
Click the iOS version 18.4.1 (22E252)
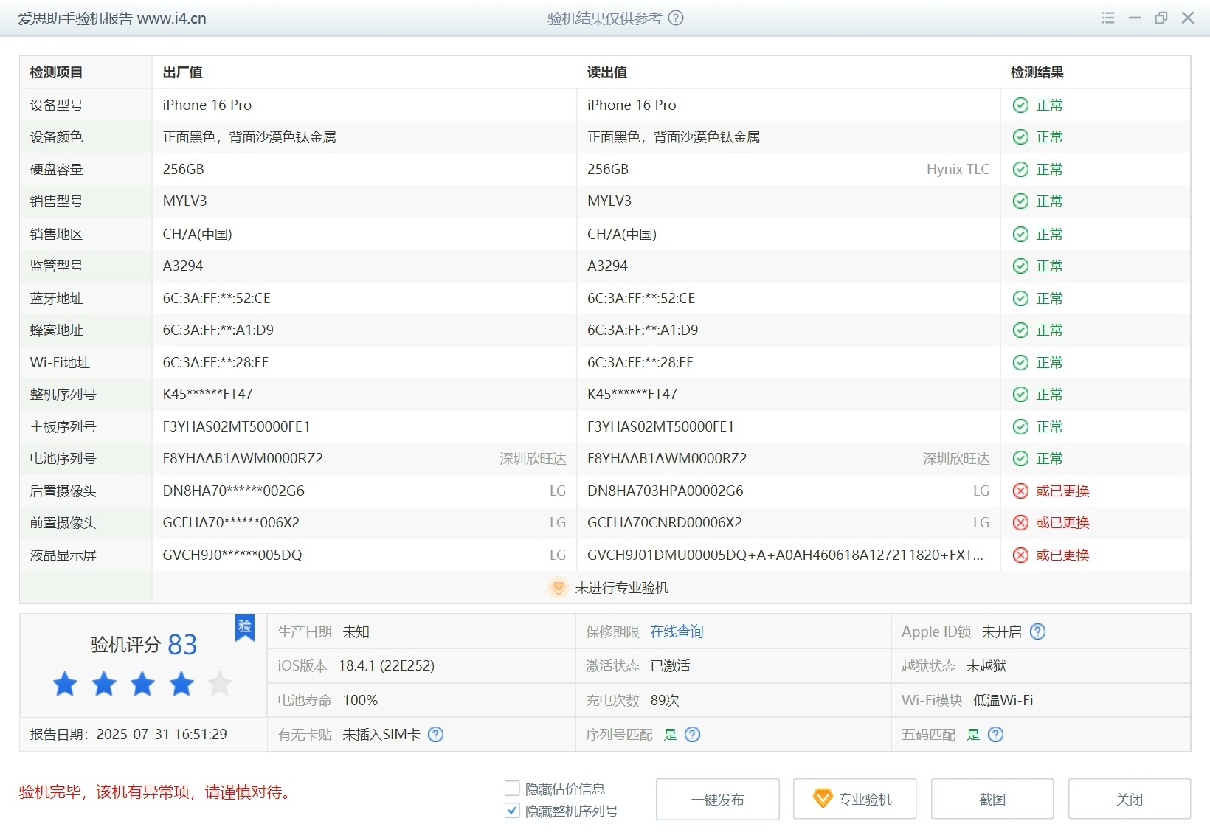tap(387, 666)
